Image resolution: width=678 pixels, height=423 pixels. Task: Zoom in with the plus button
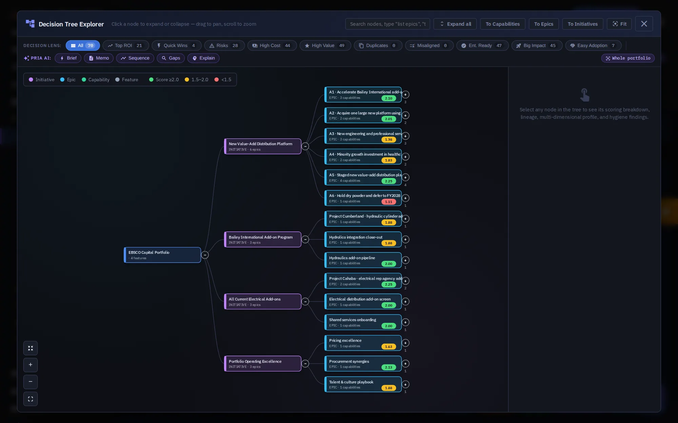(31, 365)
